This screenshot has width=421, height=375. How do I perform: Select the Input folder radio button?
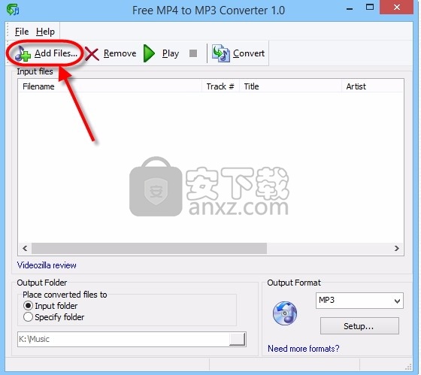point(28,306)
